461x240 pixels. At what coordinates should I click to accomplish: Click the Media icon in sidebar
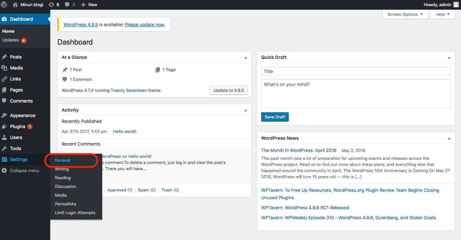coord(4,68)
